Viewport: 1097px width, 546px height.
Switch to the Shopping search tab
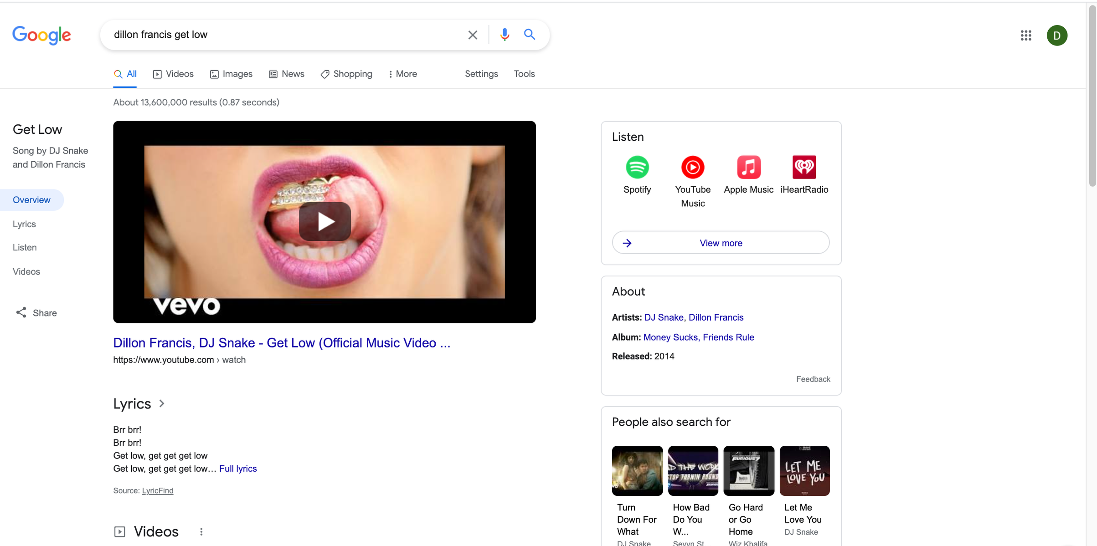[346, 74]
